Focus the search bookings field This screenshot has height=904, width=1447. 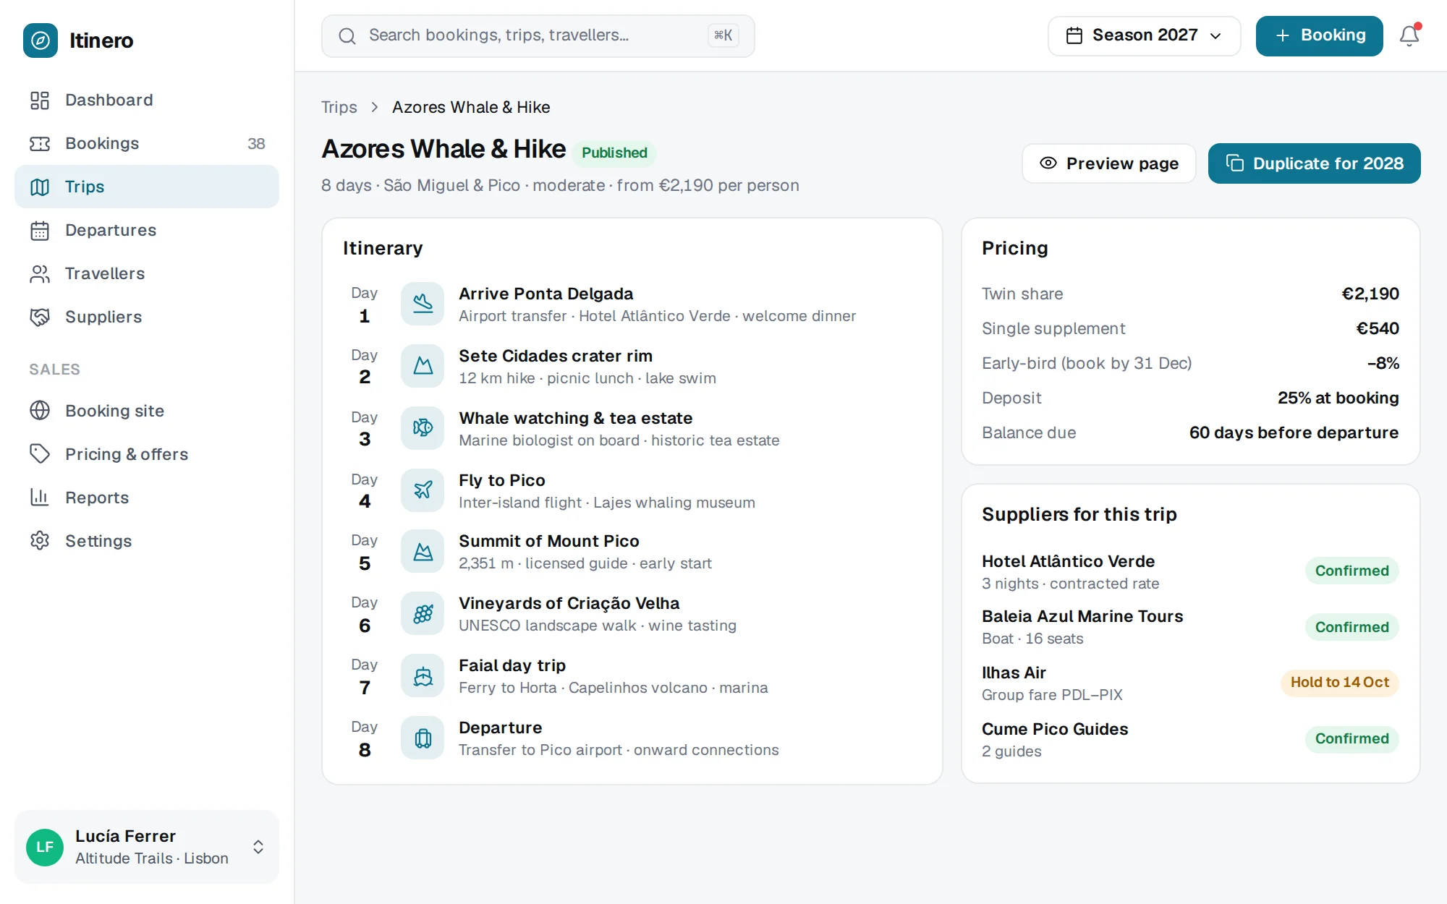pyautogui.click(x=538, y=35)
